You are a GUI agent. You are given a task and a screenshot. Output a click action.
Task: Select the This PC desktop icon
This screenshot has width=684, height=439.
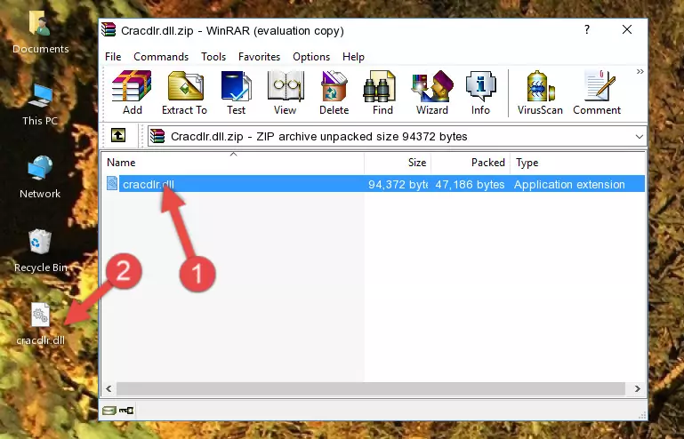point(40,105)
